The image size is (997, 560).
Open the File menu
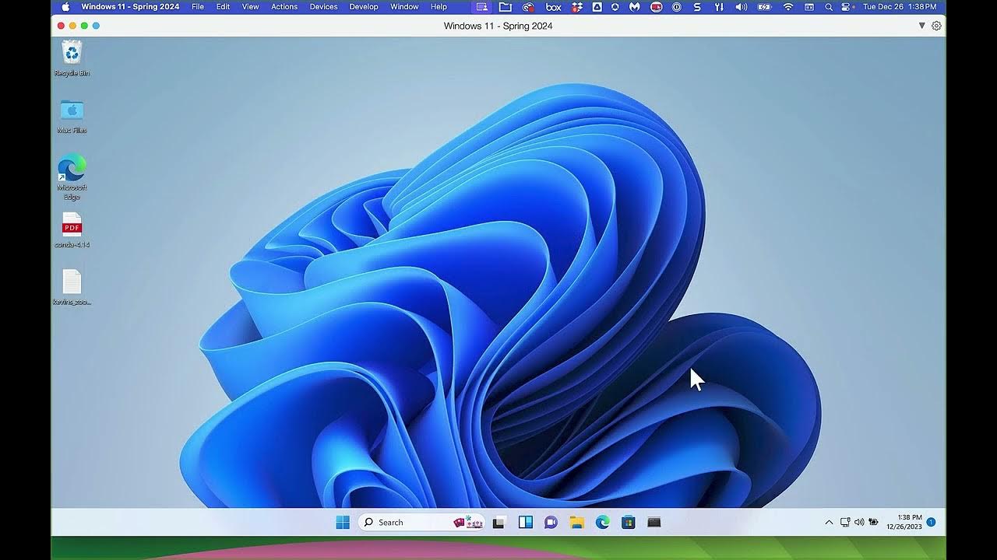[x=198, y=6]
